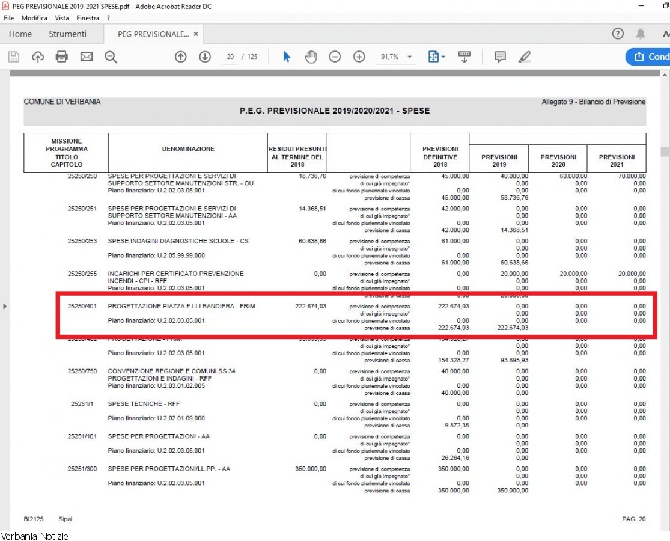670x541 pixels.
Task: Click the Save file icon
Action: [14, 57]
